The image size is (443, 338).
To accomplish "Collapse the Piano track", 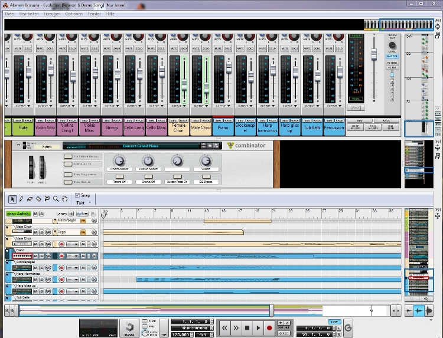I will [8, 250].
